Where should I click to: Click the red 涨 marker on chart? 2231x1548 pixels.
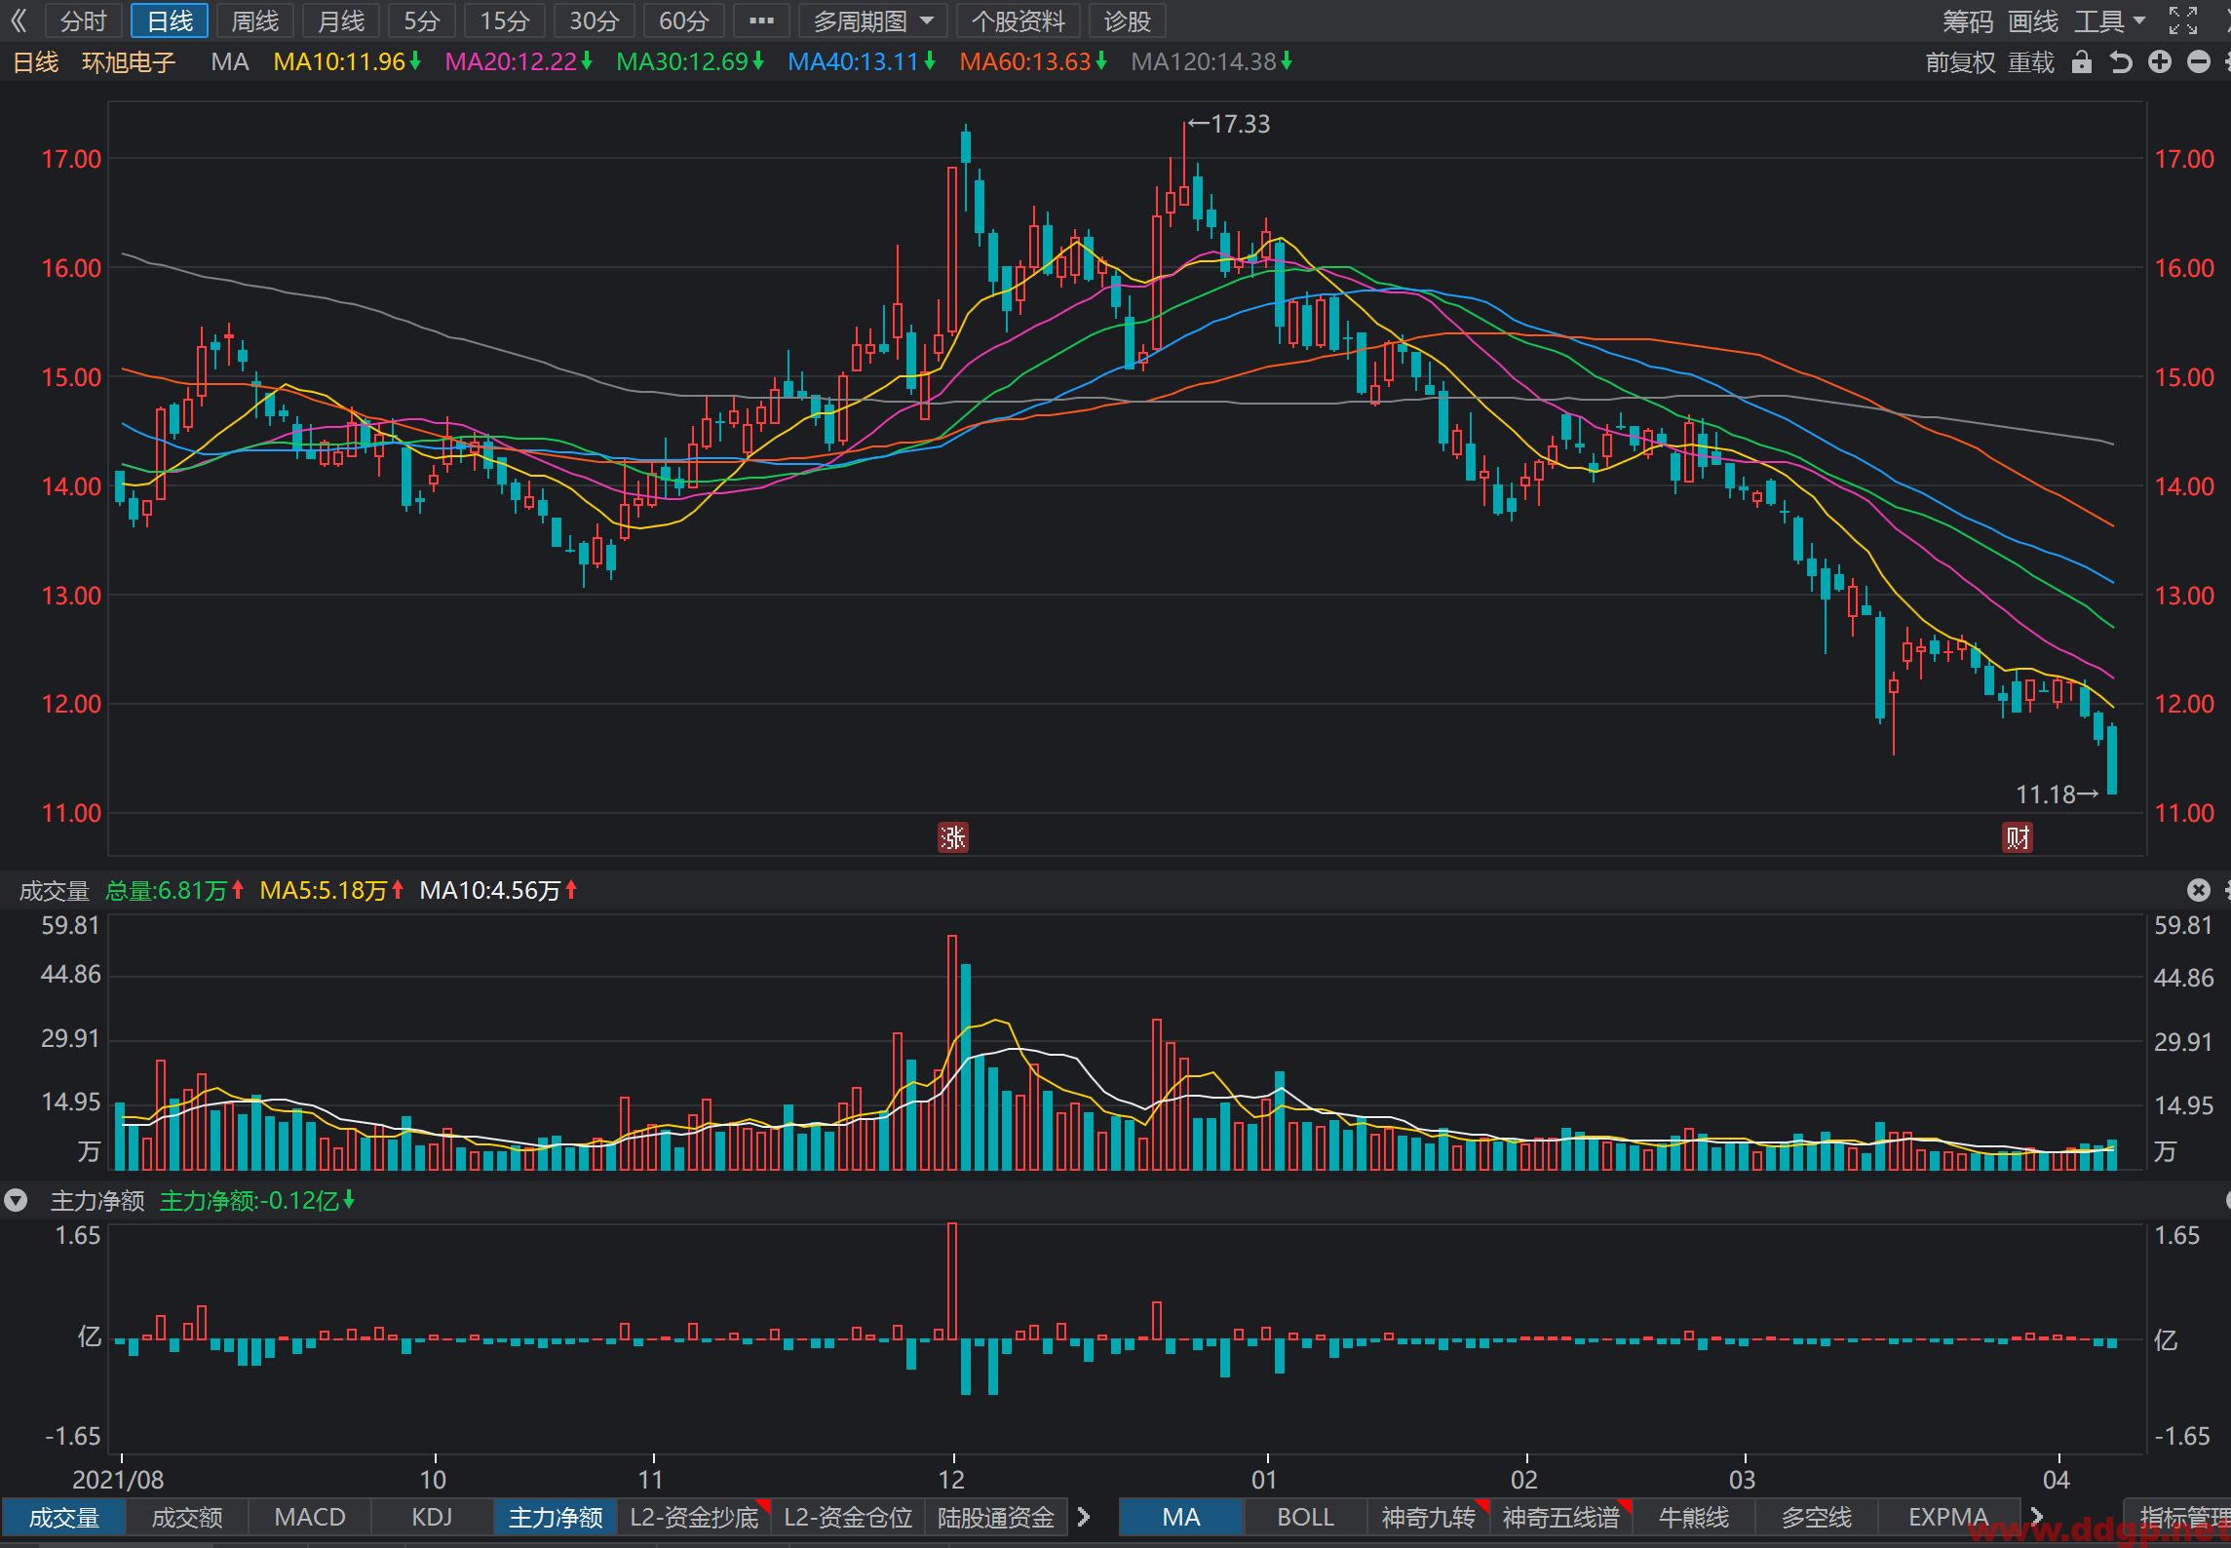[x=952, y=837]
